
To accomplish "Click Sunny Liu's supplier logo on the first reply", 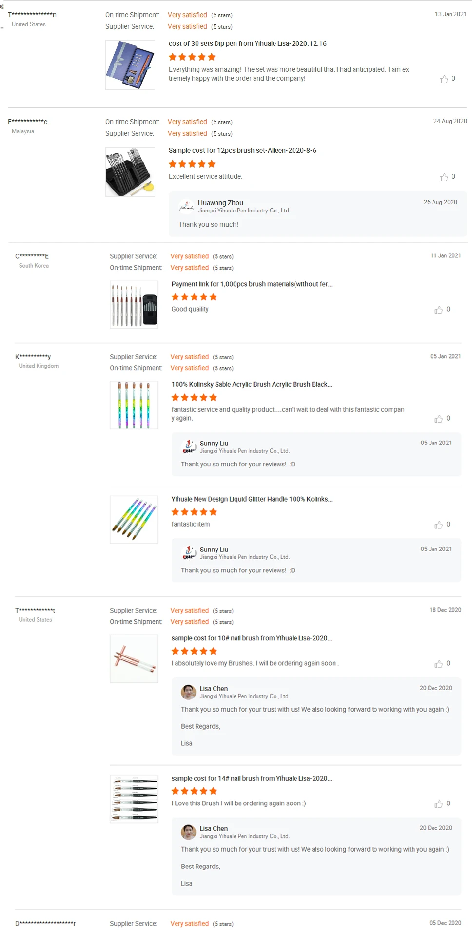I will click(x=188, y=447).
